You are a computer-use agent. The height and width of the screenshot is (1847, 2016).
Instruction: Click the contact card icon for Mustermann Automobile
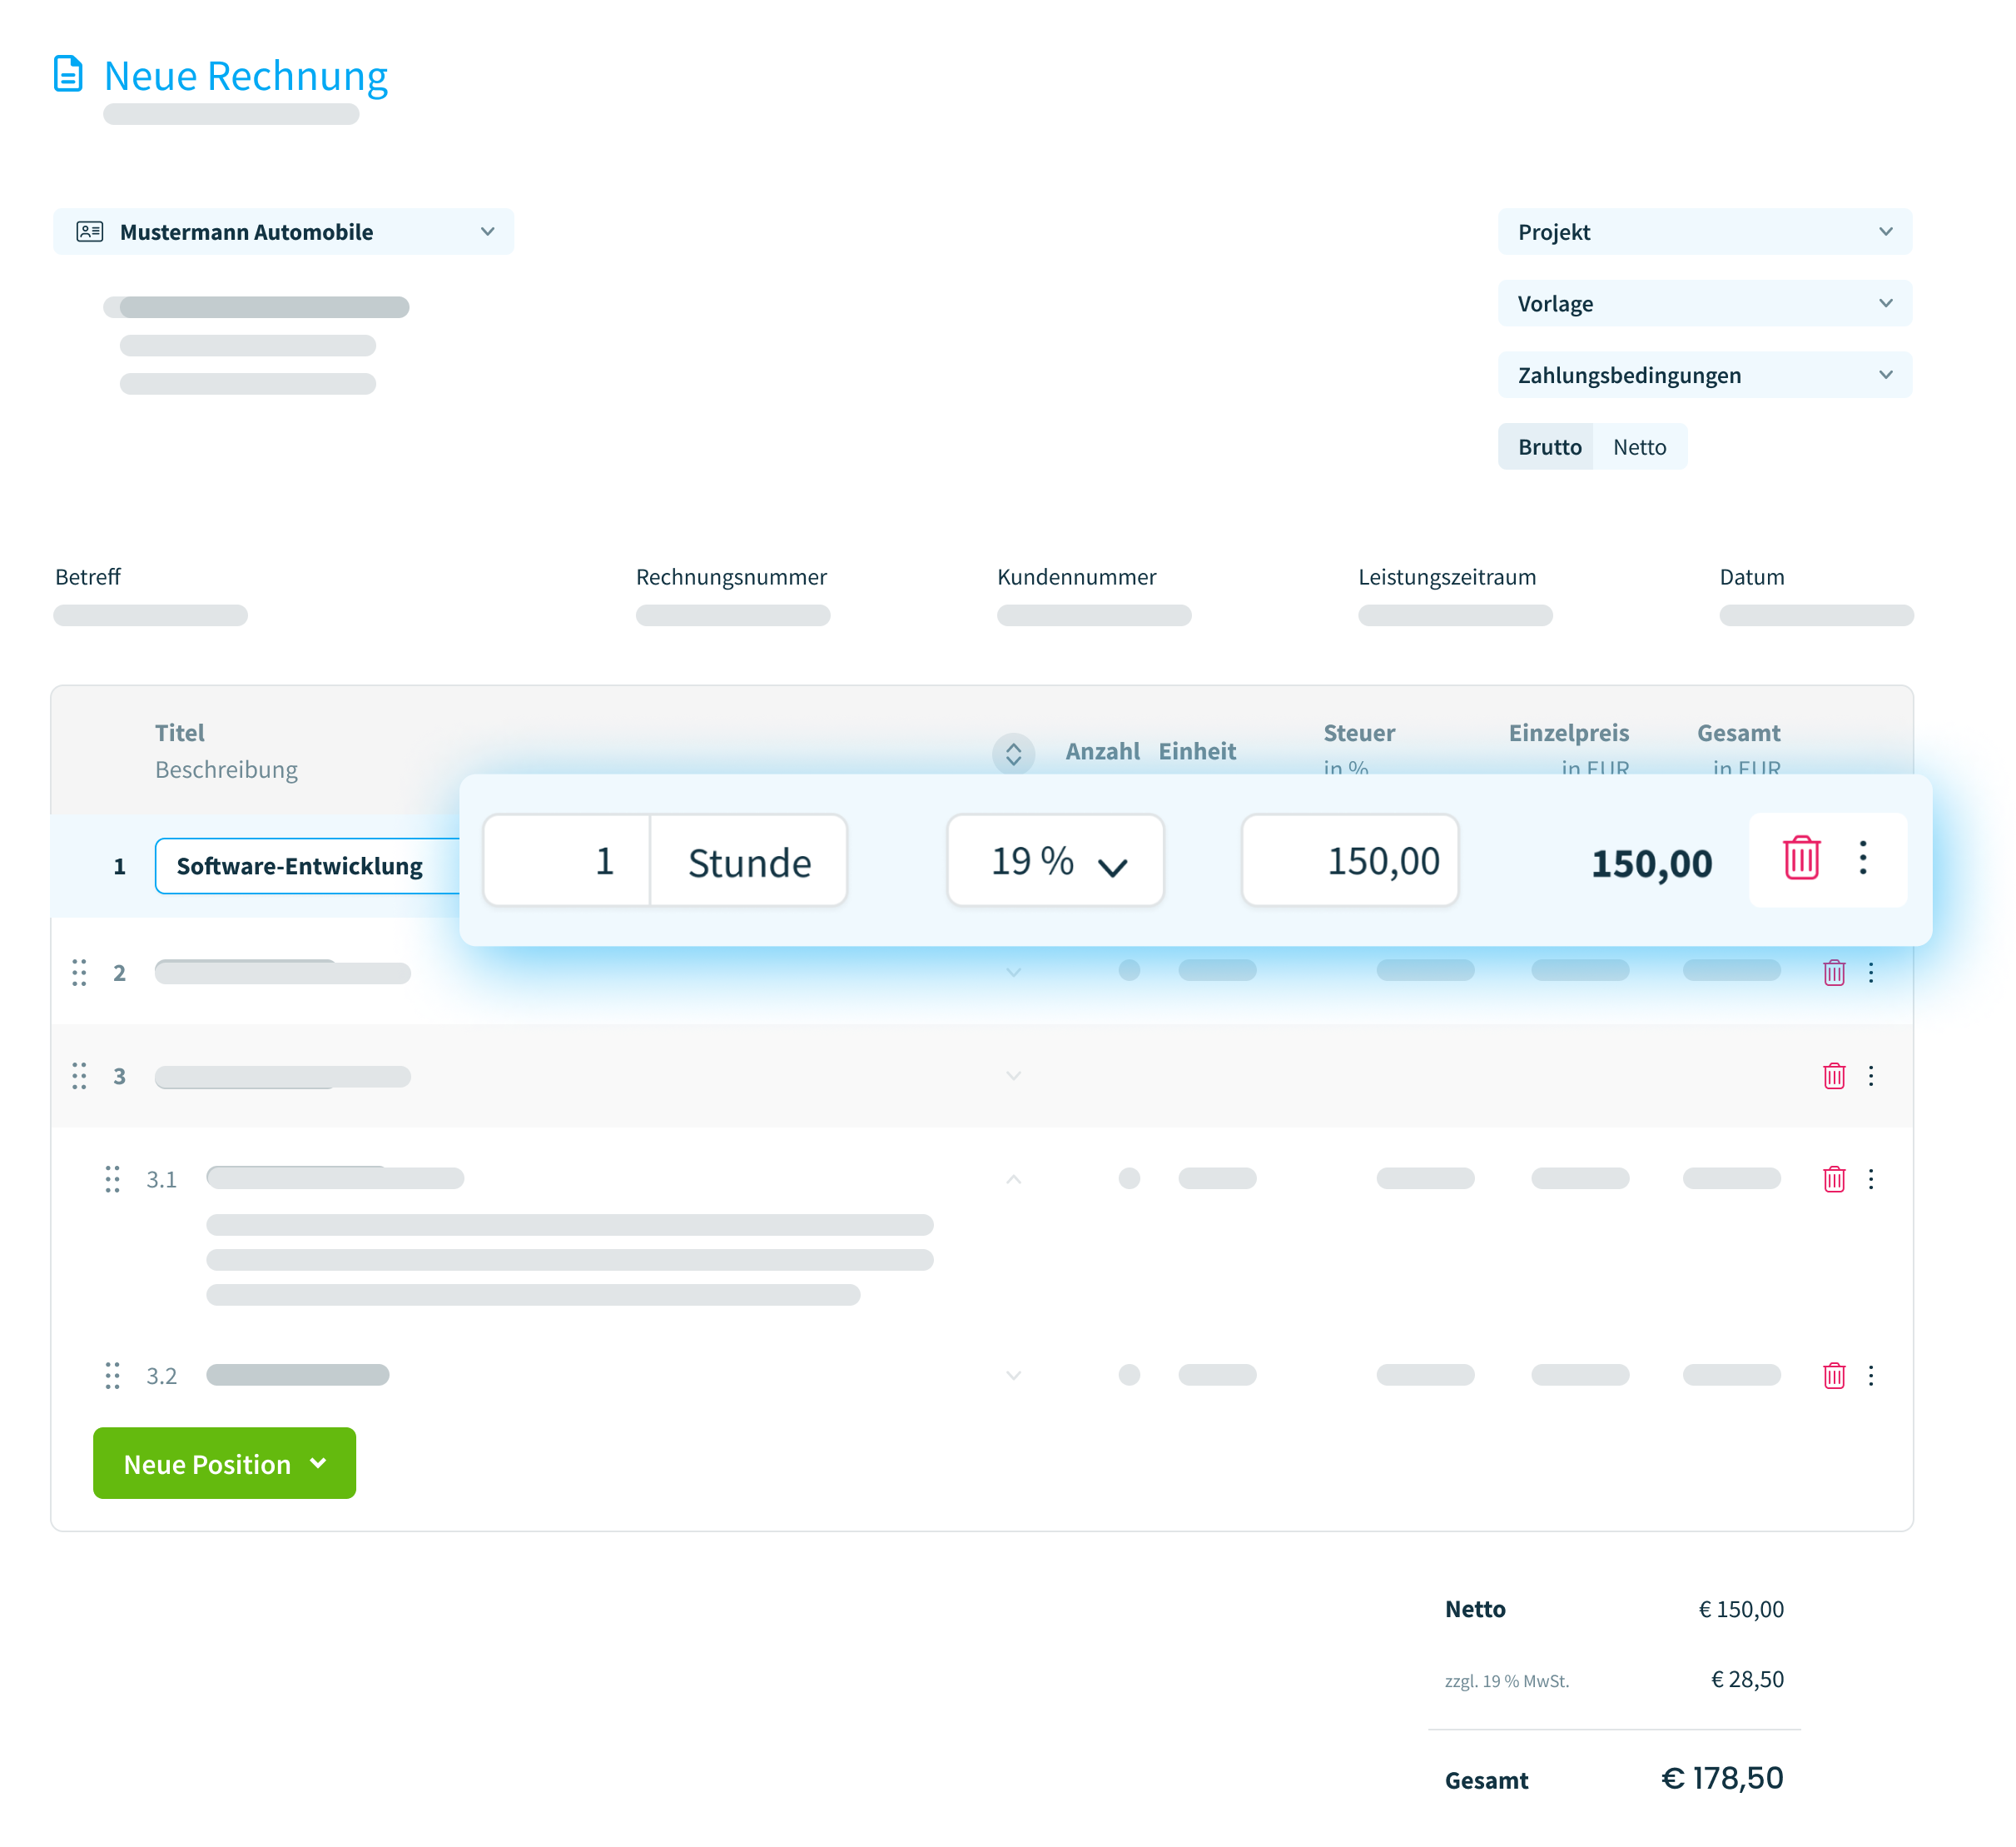point(90,232)
